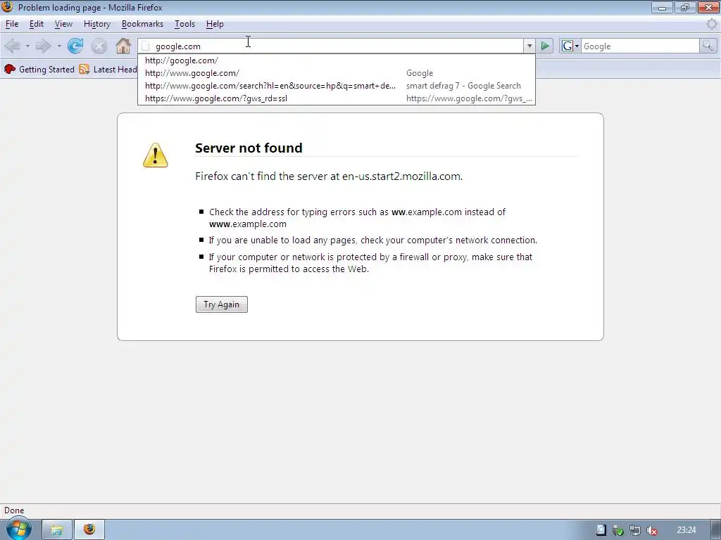
Task: Click the Forward navigation arrow
Action: click(43, 46)
